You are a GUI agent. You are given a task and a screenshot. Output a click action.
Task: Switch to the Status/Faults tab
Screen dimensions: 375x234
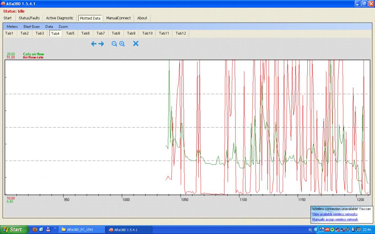point(29,18)
